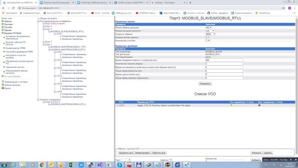Screen dimensions: 298x168
Task: Click the Информация о системе icon
Action: pos(3,82)
